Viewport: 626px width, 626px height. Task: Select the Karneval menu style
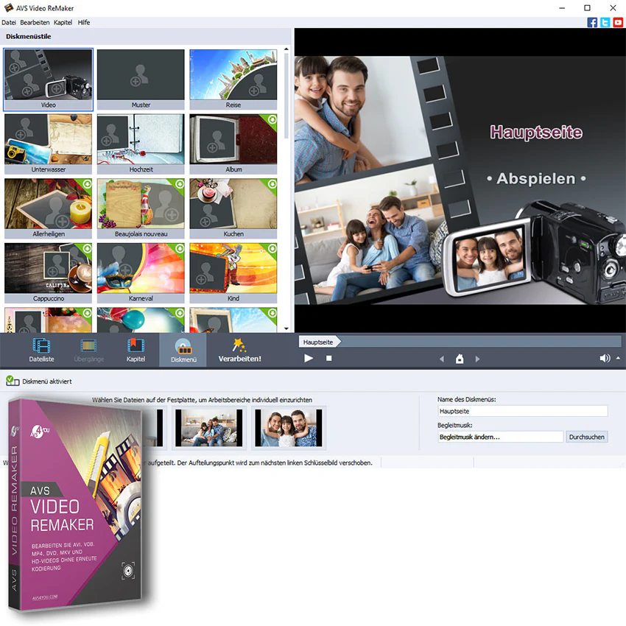(x=141, y=273)
